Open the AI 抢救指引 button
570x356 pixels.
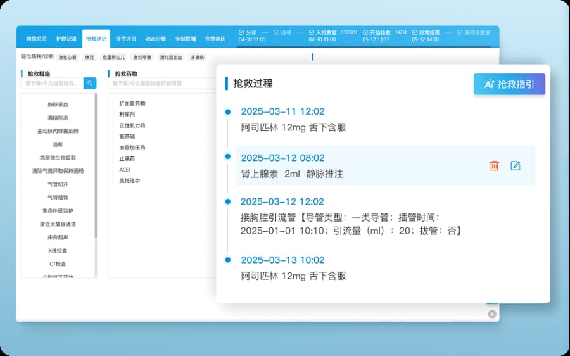pos(509,84)
